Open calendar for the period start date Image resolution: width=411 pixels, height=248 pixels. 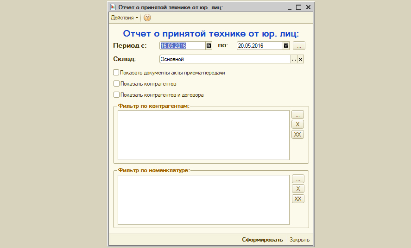click(x=209, y=46)
